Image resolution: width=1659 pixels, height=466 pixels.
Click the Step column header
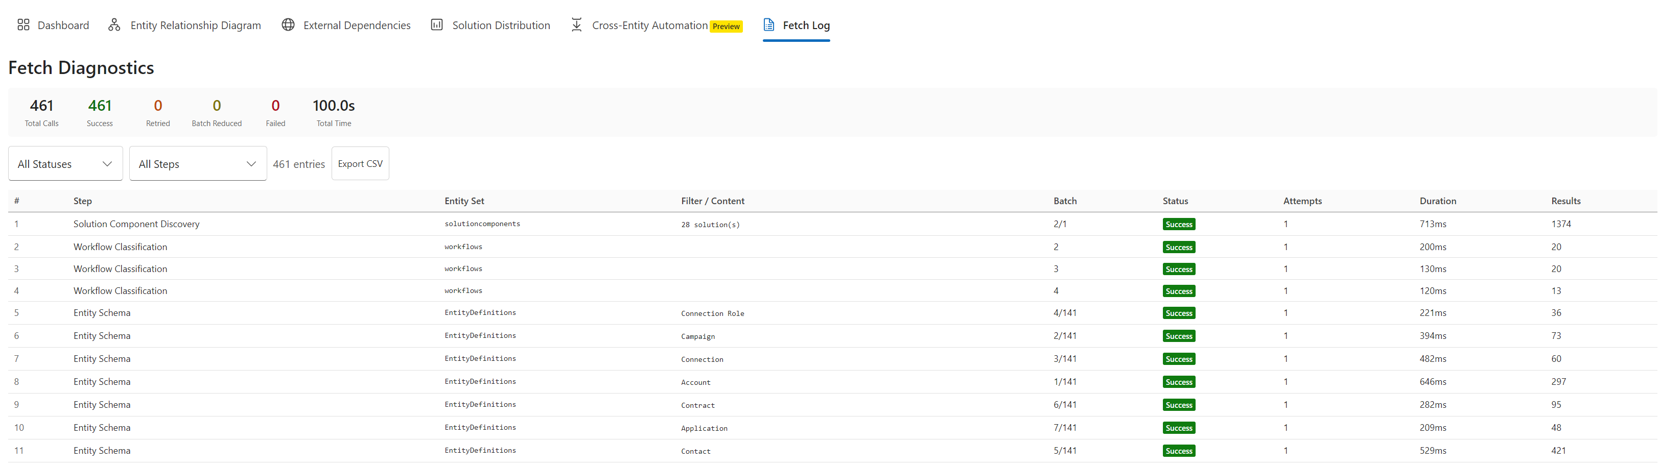pyautogui.click(x=82, y=201)
